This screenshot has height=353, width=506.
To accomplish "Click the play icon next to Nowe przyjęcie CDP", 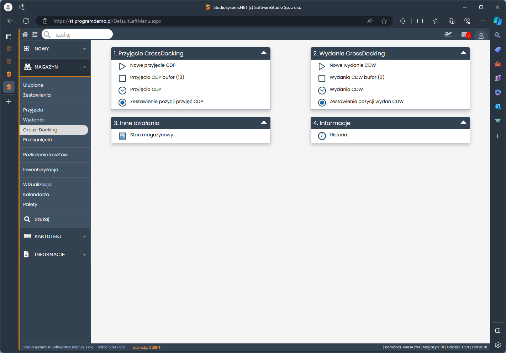I will pos(122,66).
